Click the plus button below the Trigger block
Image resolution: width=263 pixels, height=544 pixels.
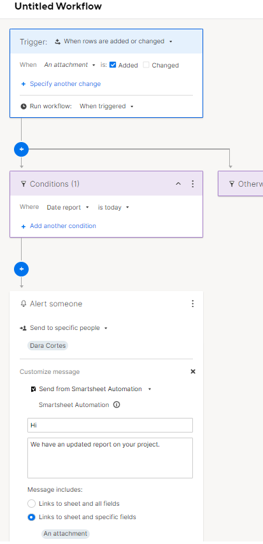21,149
